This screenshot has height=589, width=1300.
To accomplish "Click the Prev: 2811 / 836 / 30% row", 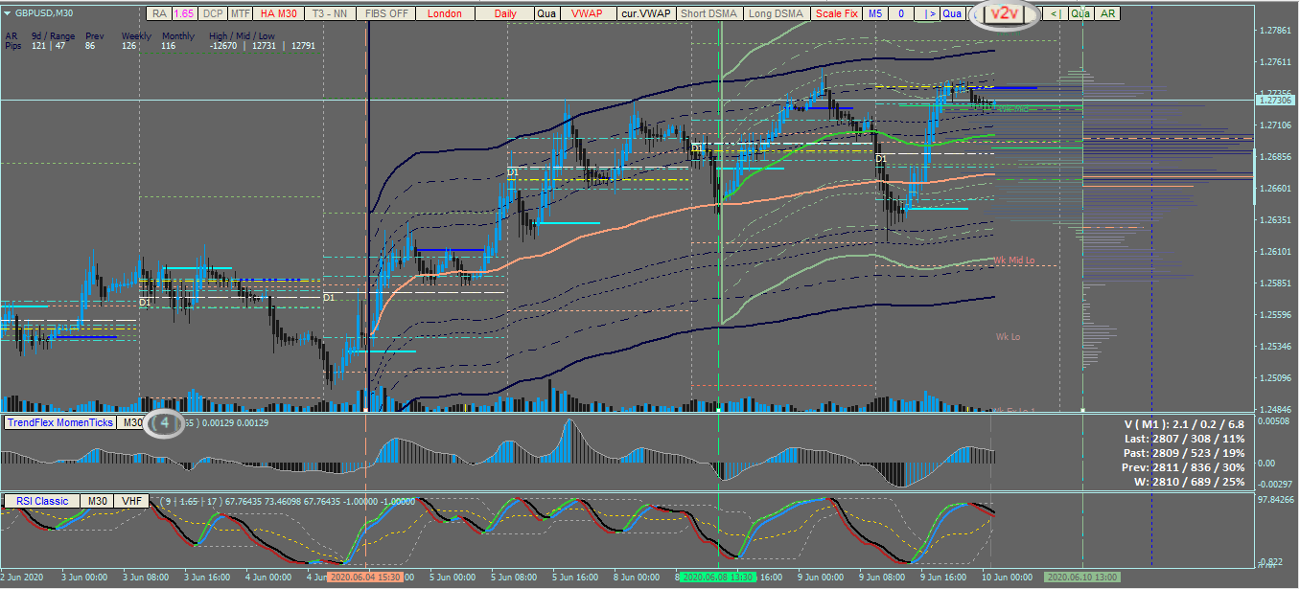I will pos(1184,466).
